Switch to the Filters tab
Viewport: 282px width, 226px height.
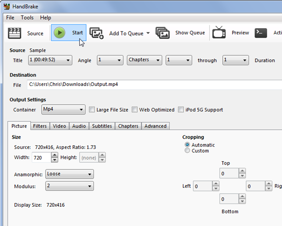(40, 126)
